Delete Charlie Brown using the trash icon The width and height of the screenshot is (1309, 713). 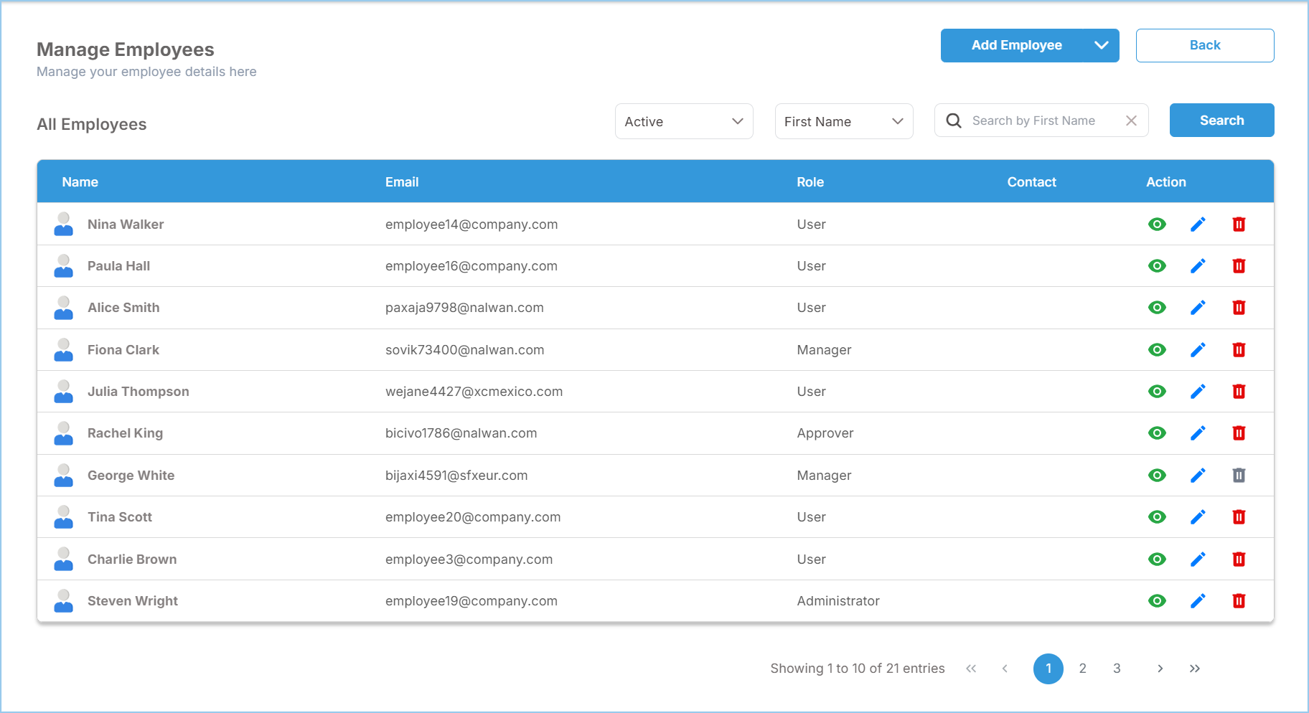coord(1239,559)
